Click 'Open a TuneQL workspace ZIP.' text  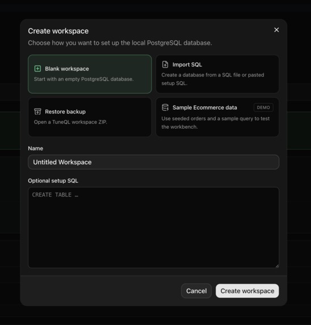pyautogui.click(x=70, y=122)
